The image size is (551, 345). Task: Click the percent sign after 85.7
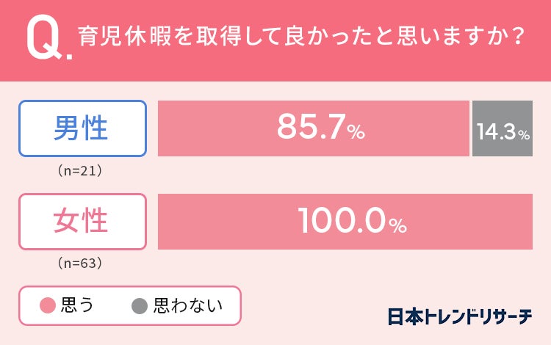click(x=356, y=133)
